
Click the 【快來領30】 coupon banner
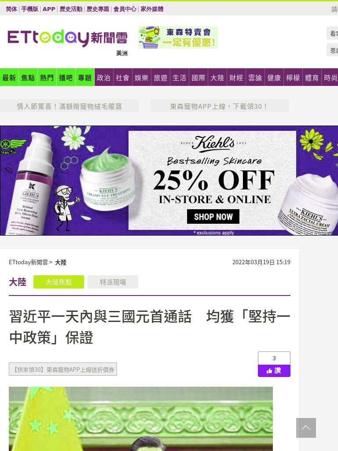(x=63, y=370)
